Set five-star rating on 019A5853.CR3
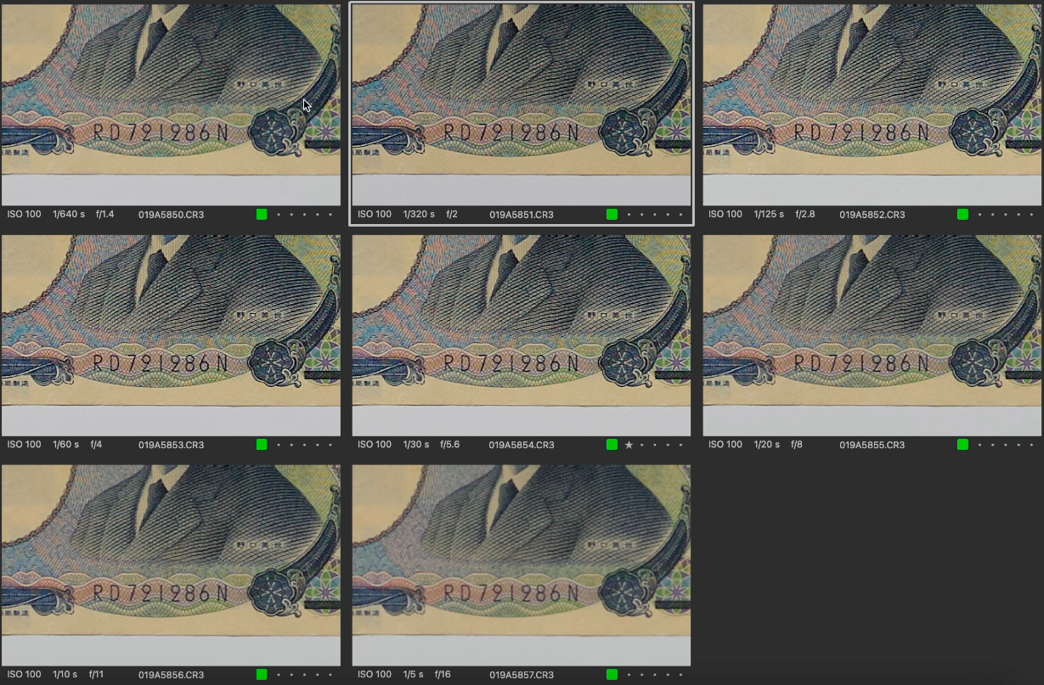 (x=332, y=445)
